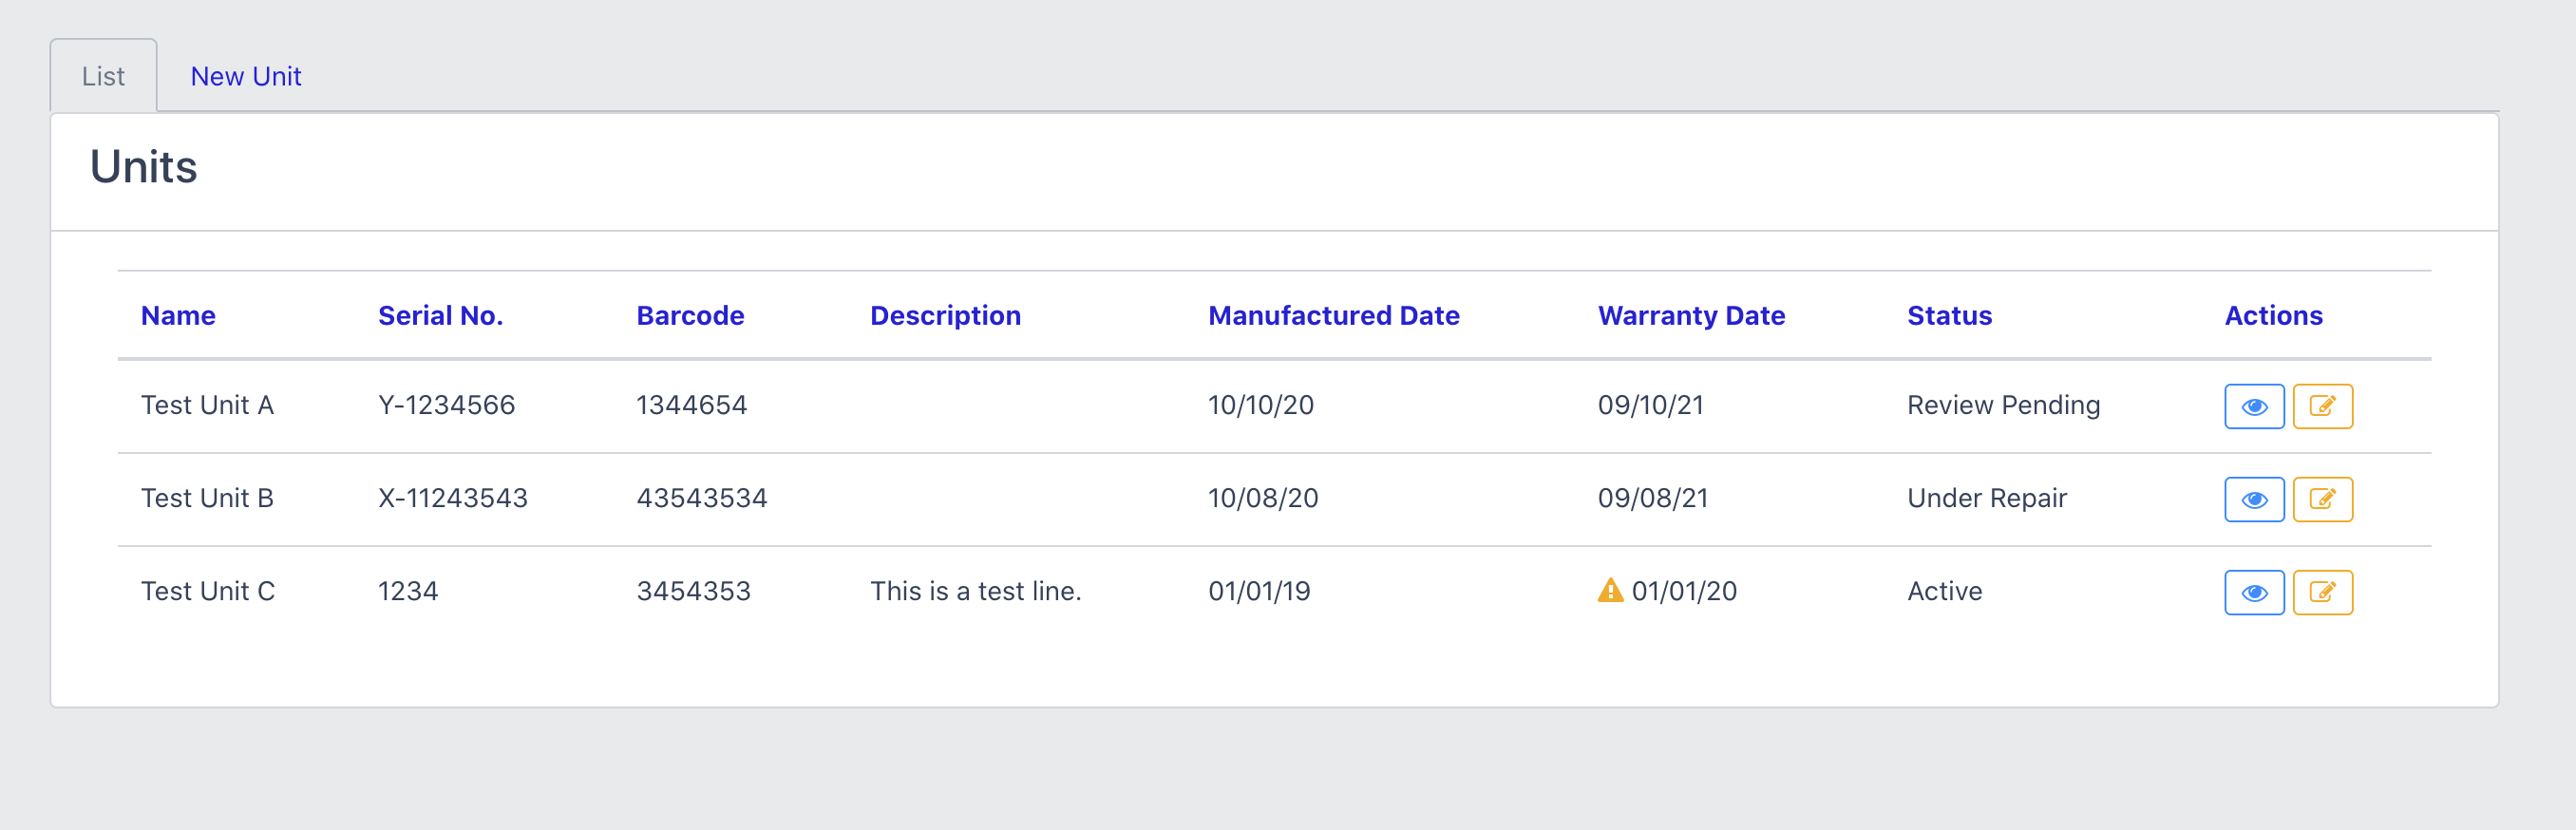
Task: Click the Actions column header
Action: (2273, 315)
